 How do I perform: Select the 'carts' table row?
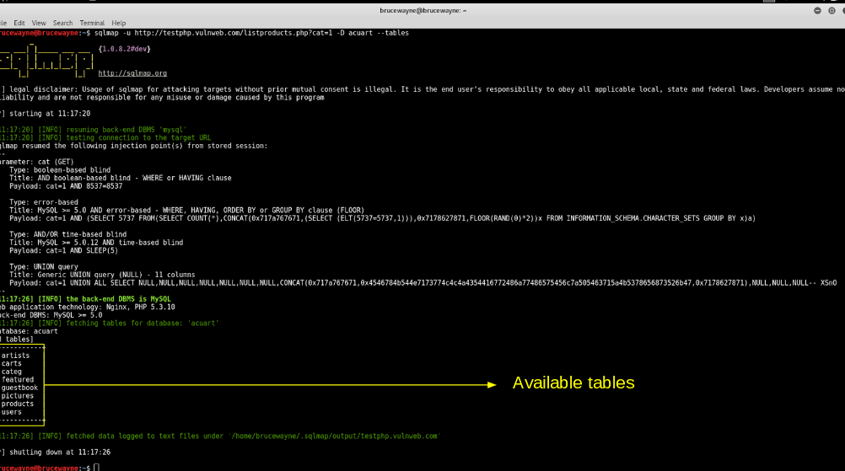coord(11,363)
